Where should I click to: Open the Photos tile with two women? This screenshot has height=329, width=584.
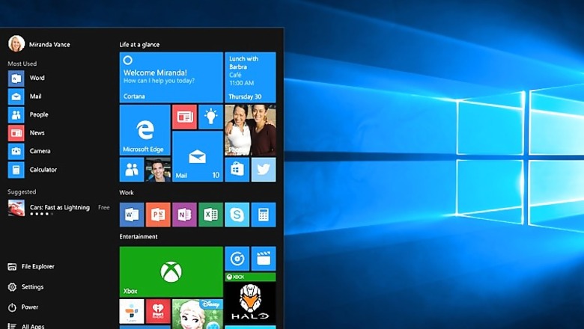(250, 130)
